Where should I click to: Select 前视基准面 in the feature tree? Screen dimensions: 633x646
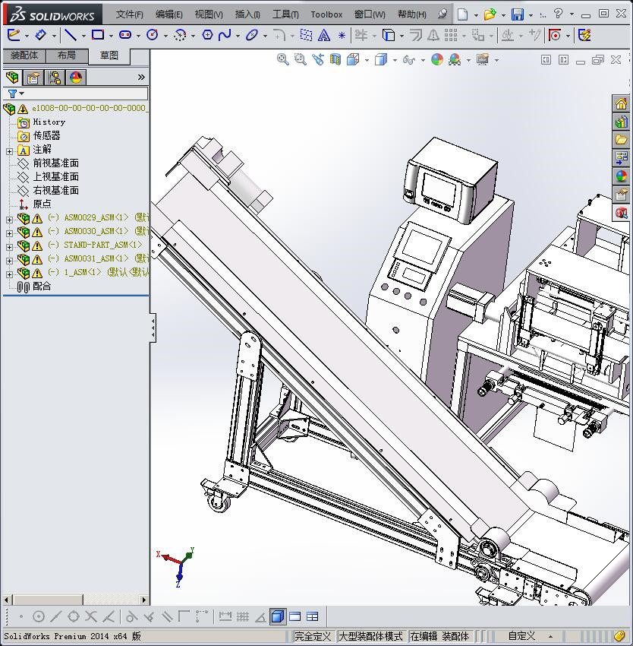55,163
